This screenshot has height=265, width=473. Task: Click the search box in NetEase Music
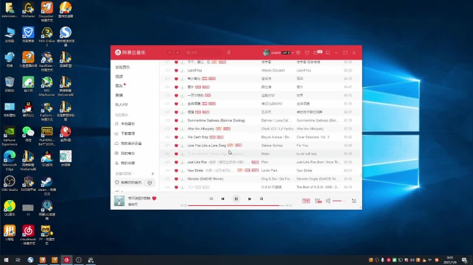[204, 52]
